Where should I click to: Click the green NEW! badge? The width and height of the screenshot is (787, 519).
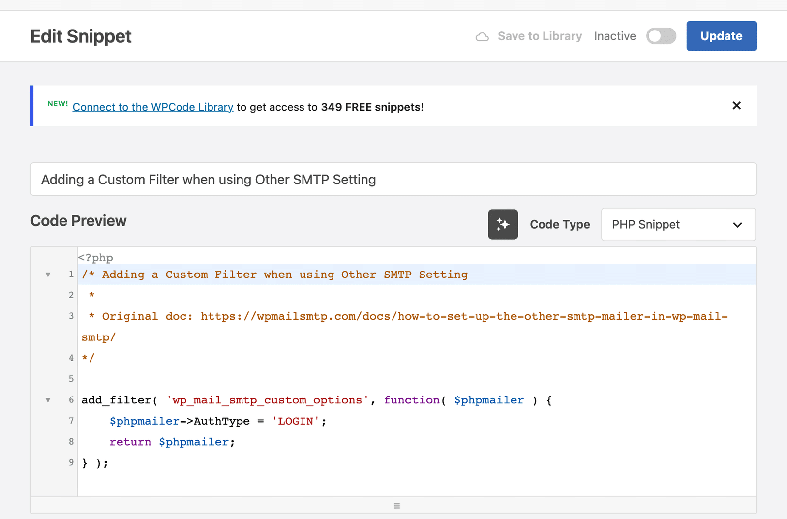click(x=58, y=103)
